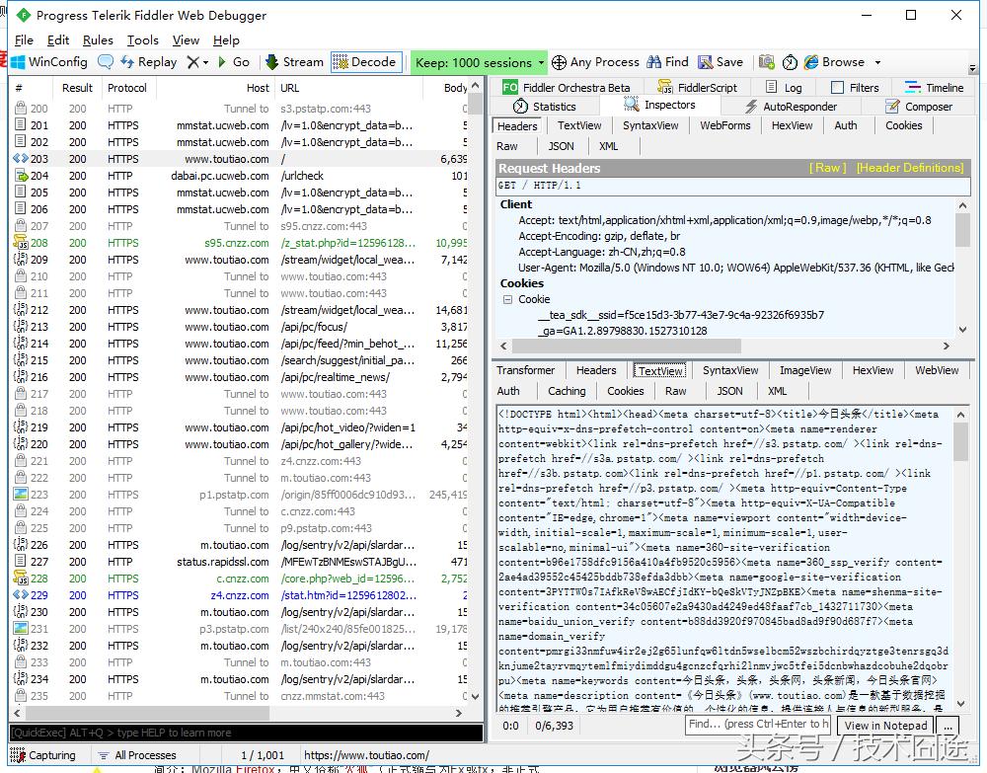Click the Remove sessions X icon
The height and width of the screenshot is (773, 987).
click(x=193, y=61)
